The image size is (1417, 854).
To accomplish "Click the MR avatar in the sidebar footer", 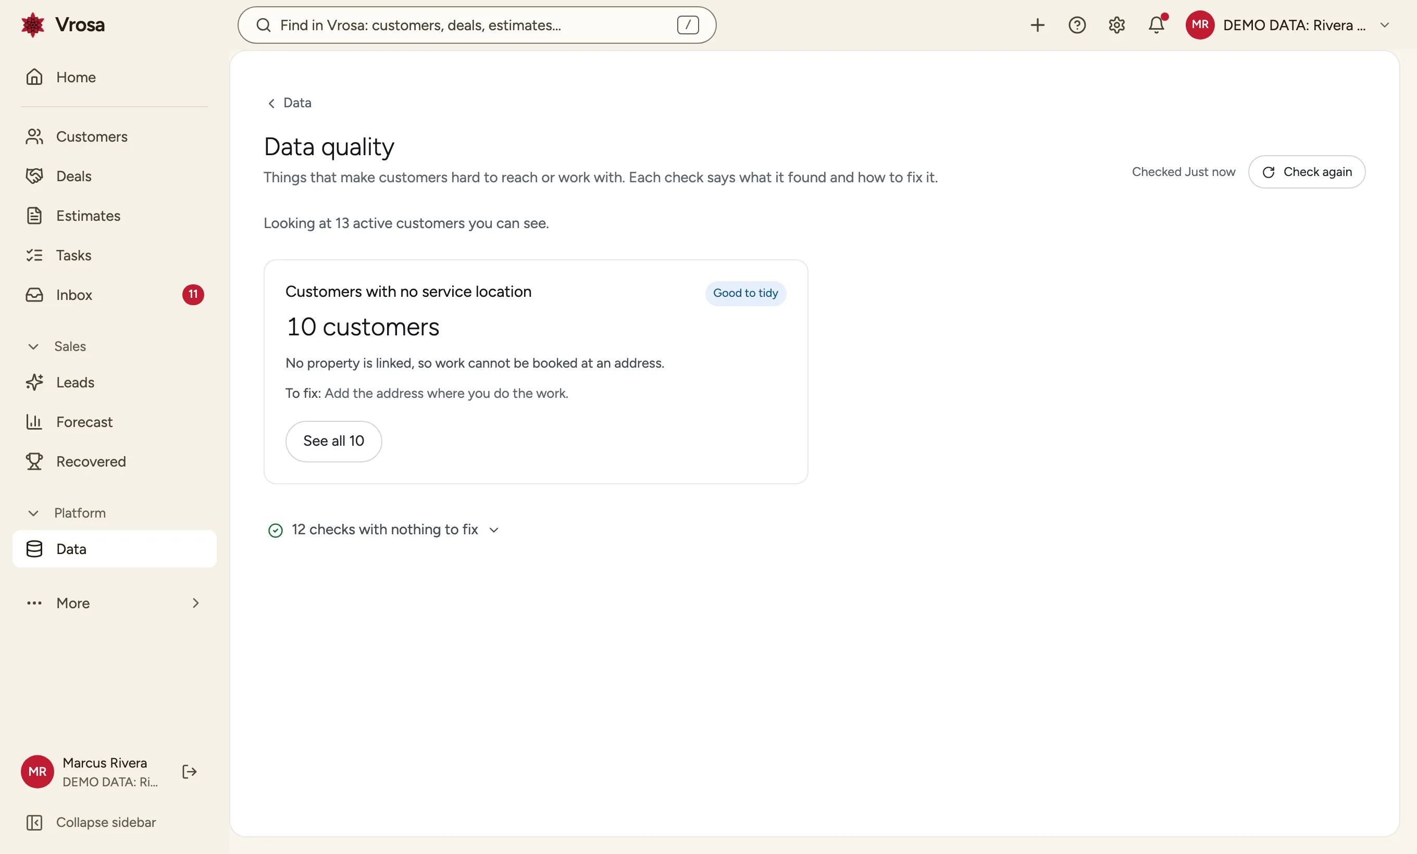I will pos(38,772).
